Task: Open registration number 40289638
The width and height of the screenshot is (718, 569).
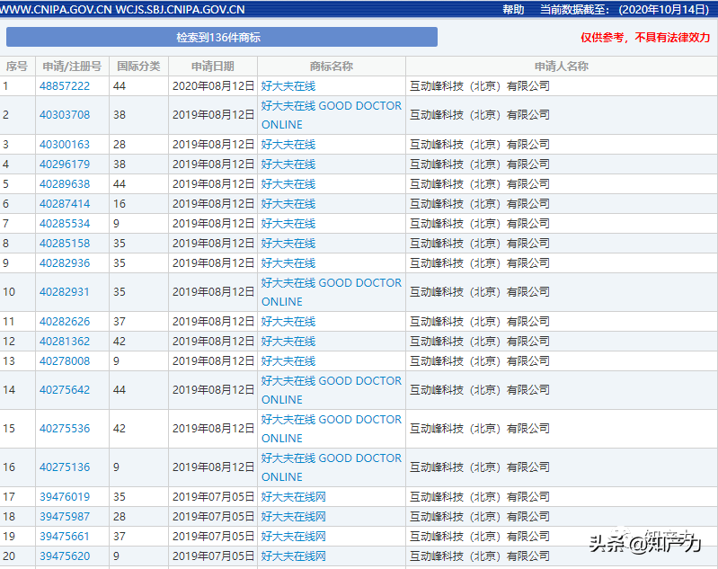Action: [x=65, y=184]
